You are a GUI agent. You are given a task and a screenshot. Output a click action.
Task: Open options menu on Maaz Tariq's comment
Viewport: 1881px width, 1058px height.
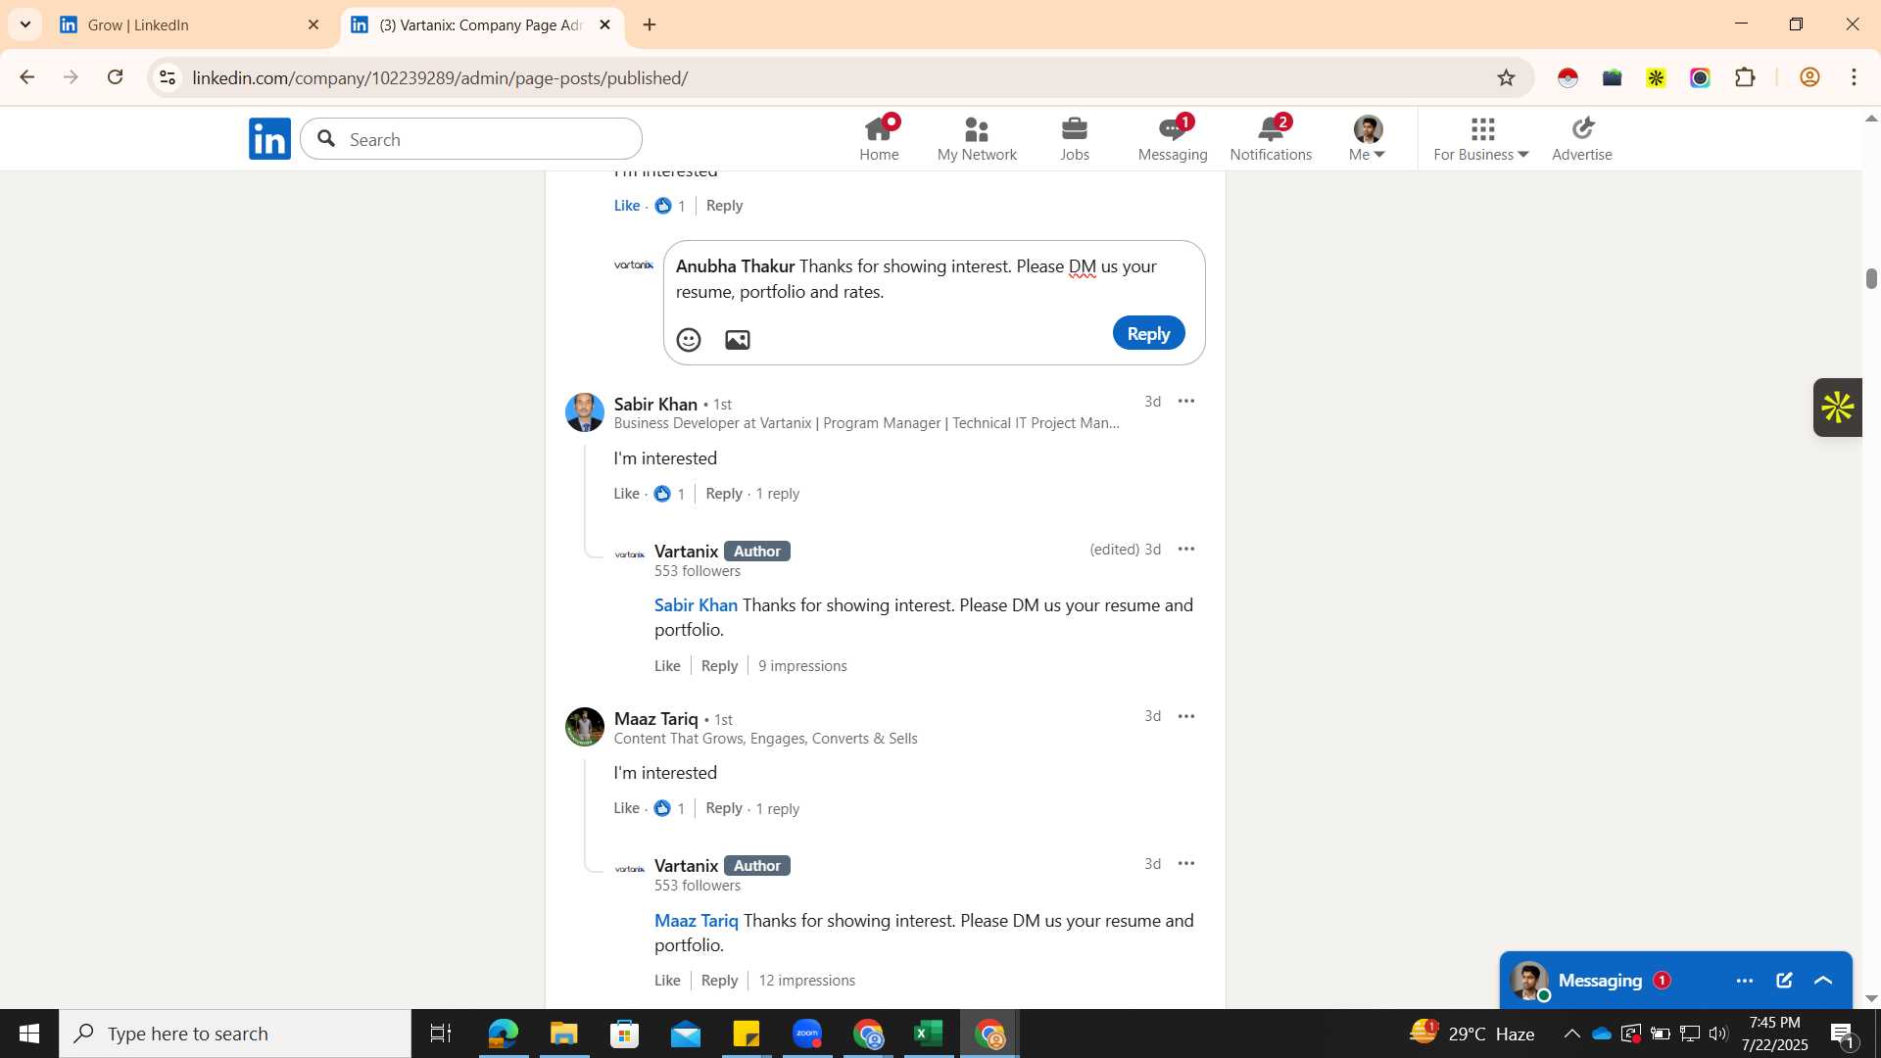[1186, 717]
